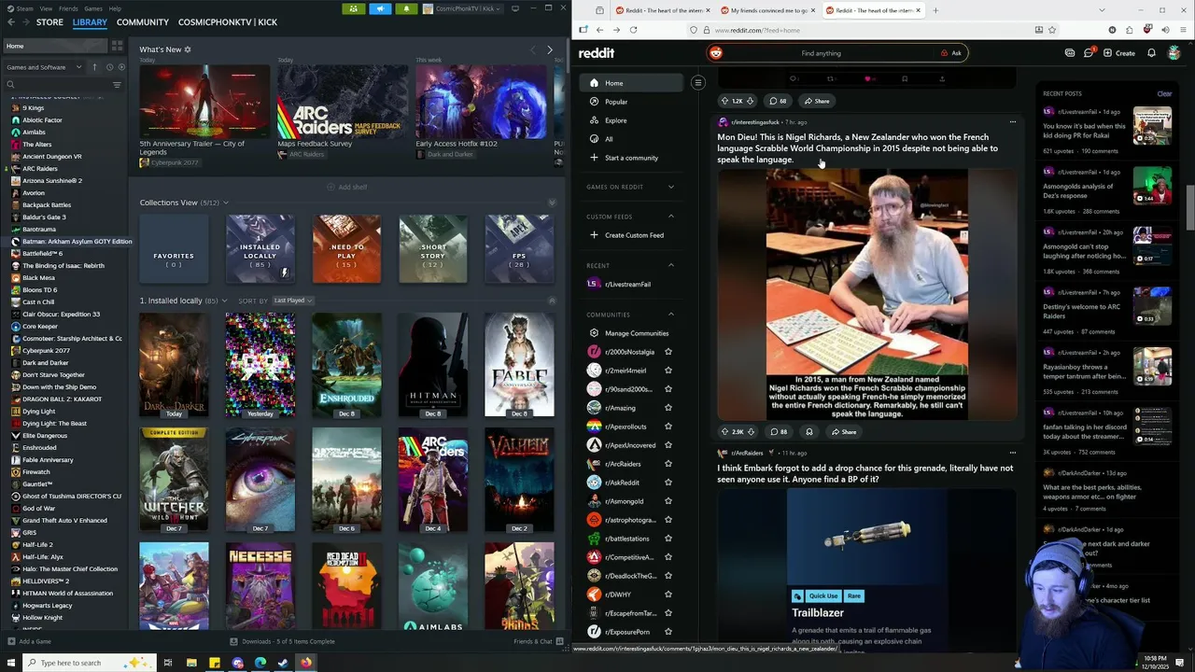This screenshot has width=1195, height=672.
Task: Collapse Games on Reddit section
Action: pos(670,187)
